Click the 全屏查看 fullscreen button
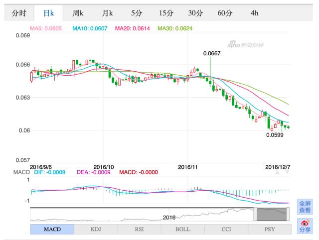Screen dimensions: 319x240 [304, 207]
